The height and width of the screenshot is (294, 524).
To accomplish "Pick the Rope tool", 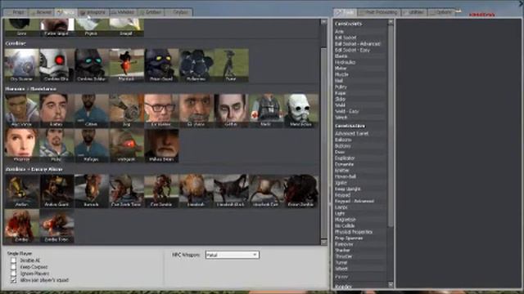I will [x=360, y=93].
